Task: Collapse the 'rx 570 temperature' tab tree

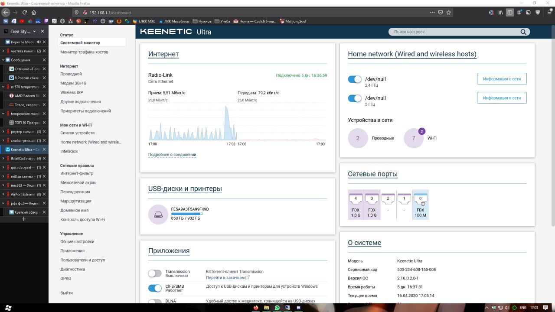Action: (3, 87)
